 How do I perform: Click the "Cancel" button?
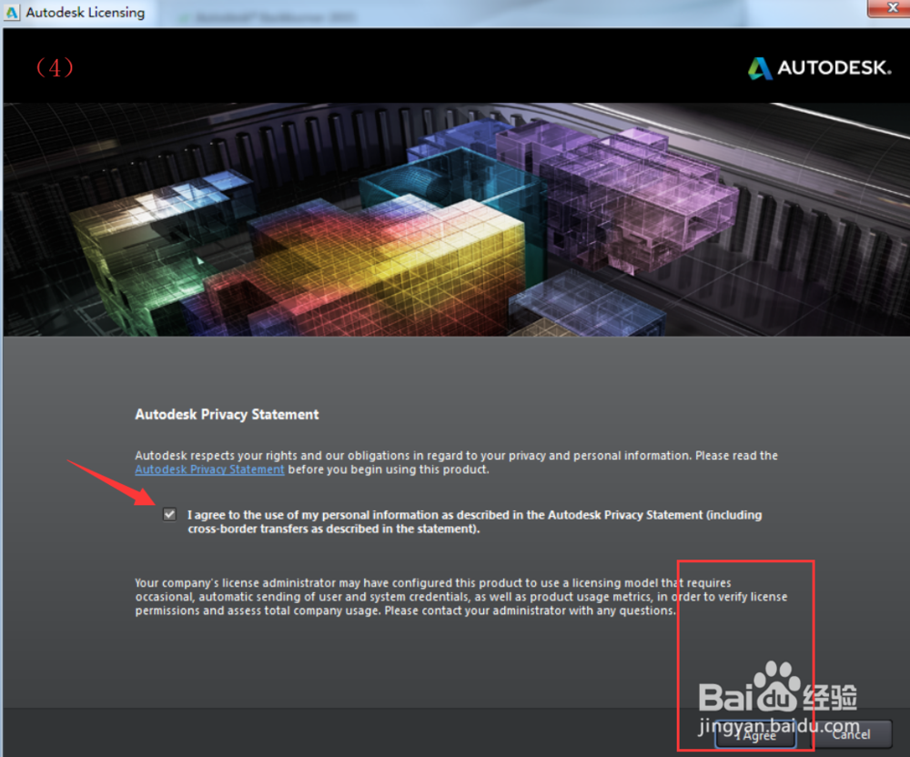coord(850,734)
